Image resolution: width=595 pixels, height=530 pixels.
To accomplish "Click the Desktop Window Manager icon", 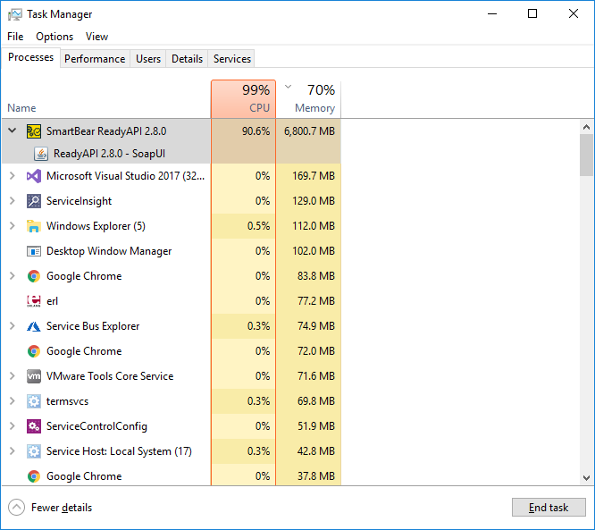I will tap(34, 251).
